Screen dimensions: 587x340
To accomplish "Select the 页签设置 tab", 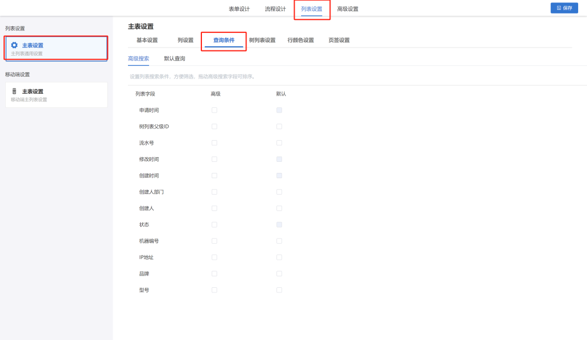I will pos(339,40).
